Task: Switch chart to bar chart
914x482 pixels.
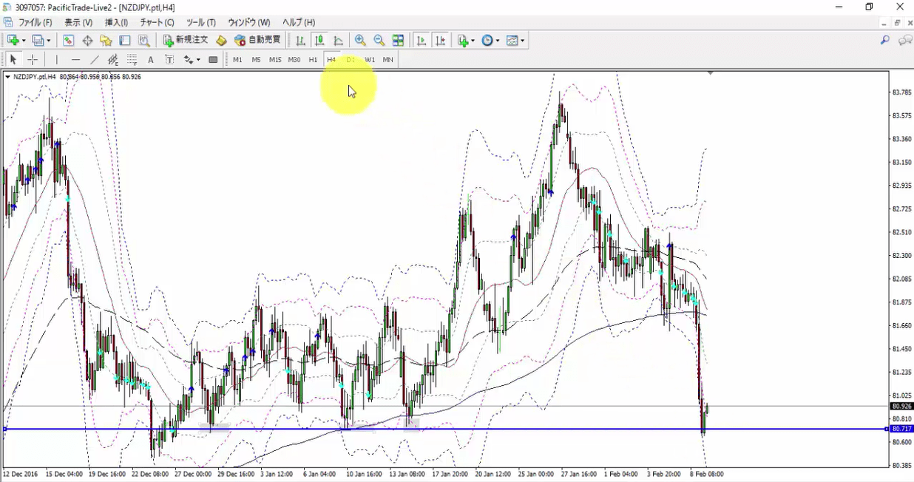Action: (300, 41)
